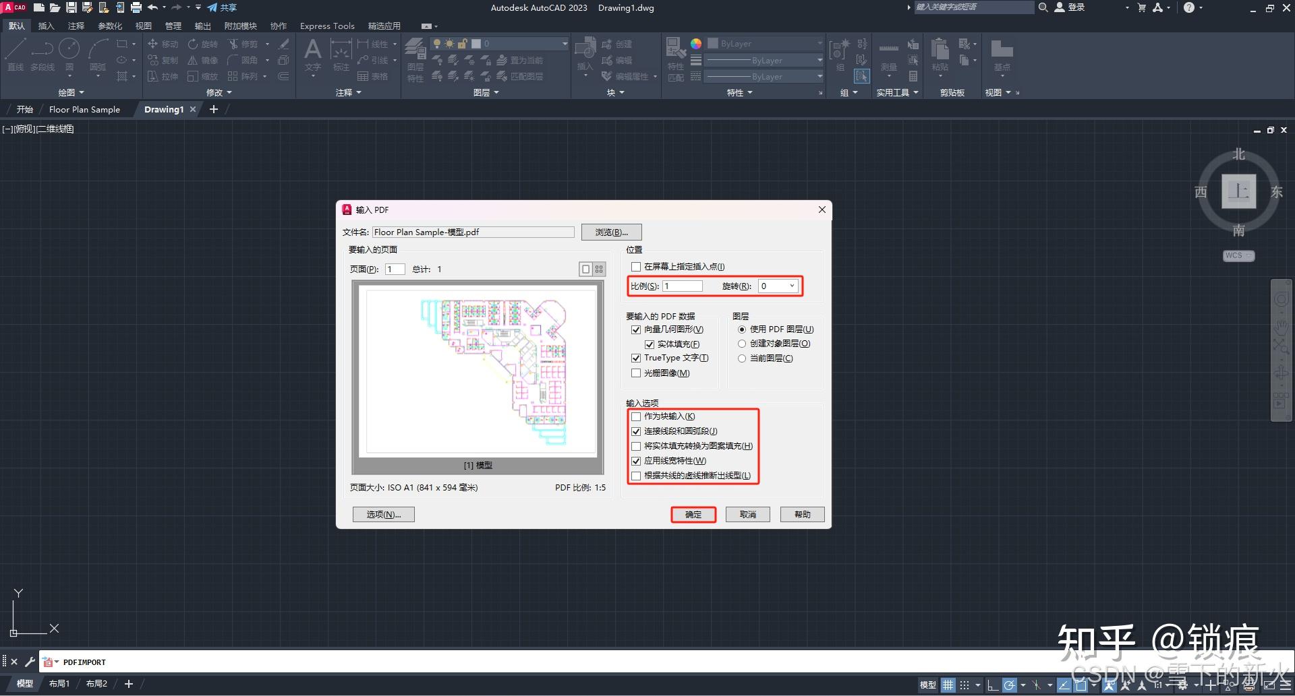The height and width of the screenshot is (696, 1295).
Task: Select the 创建对象图层 radio option
Action: coord(741,344)
